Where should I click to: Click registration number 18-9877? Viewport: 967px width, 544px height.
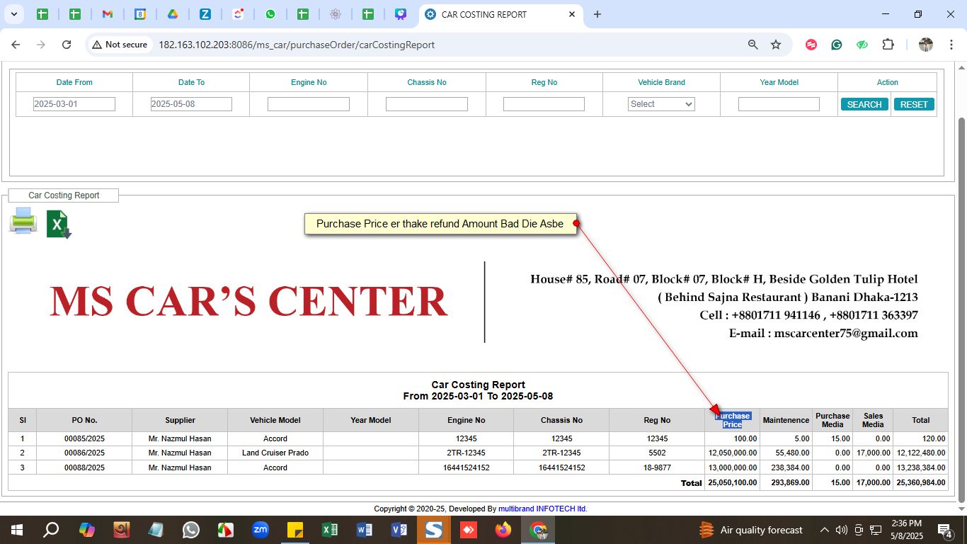click(658, 467)
